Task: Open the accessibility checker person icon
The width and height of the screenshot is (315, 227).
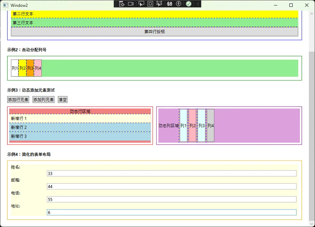Action: click(x=178, y=4)
